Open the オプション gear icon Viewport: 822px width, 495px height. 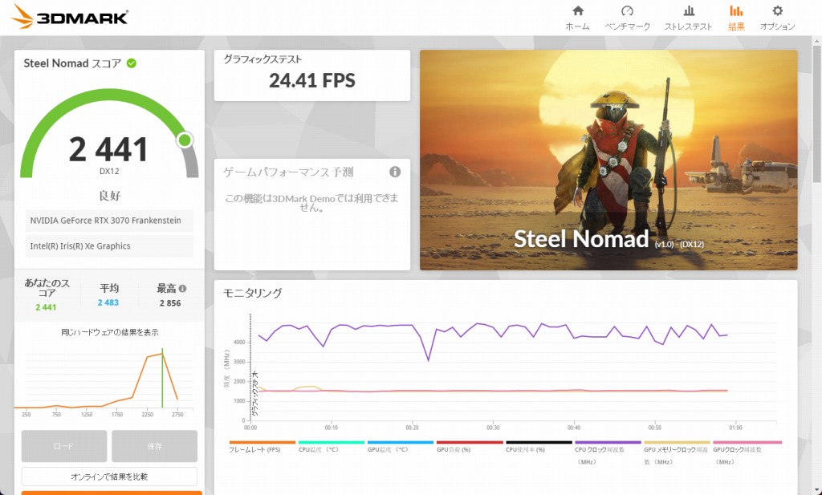click(777, 11)
